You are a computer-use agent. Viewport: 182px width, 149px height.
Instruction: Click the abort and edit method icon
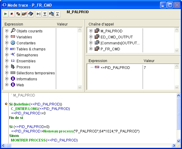click(x=18, y=14)
